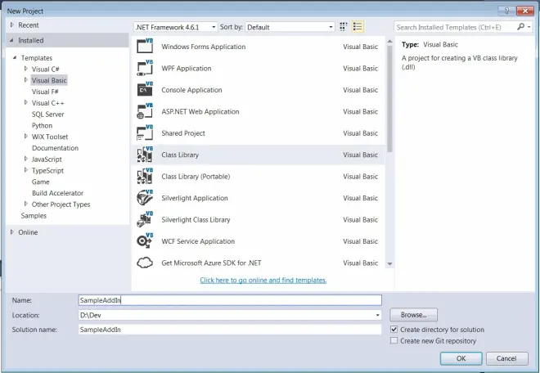Click the project Name input field

tap(229, 300)
